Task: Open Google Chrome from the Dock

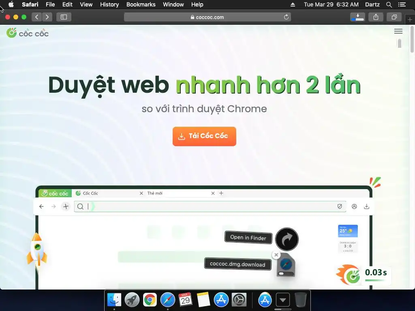Action: (150, 300)
